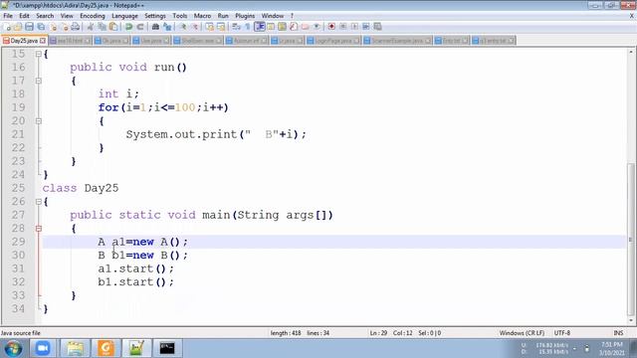Open the Encoding menu

click(x=93, y=16)
